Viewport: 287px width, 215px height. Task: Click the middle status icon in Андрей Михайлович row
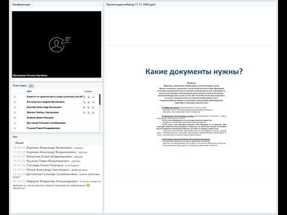click(x=88, y=102)
